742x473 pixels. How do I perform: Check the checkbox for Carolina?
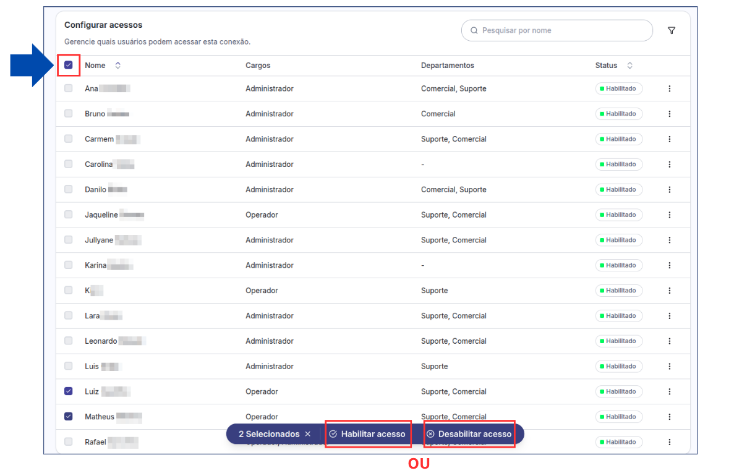69,164
